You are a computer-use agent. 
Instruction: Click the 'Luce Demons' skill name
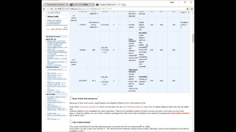132,40
